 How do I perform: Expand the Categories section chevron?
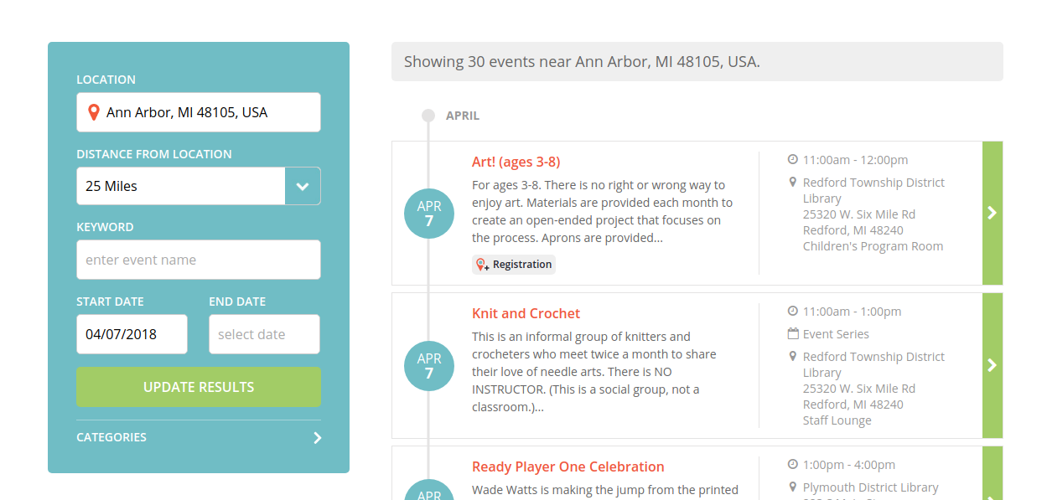317,437
